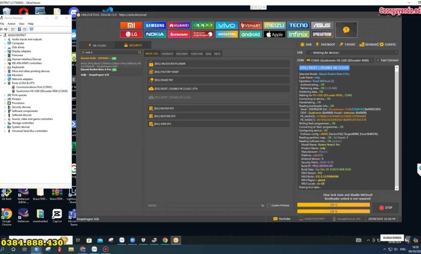
Task: Select the Android brand icon
Action: [250, 34]
